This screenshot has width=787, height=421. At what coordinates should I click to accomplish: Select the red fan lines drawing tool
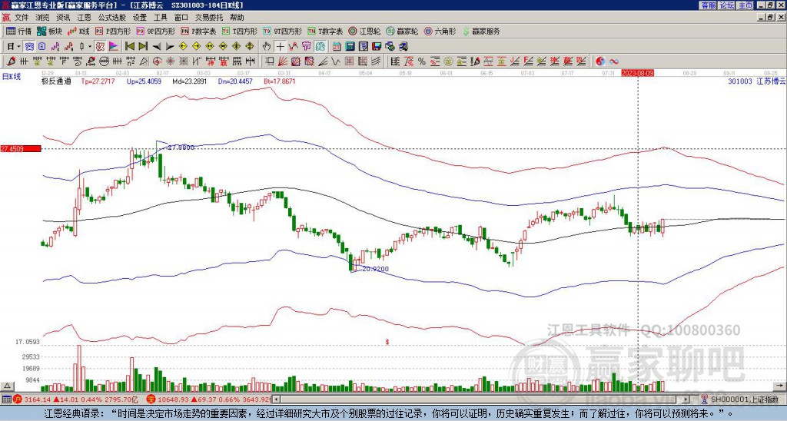click(283, 61)
